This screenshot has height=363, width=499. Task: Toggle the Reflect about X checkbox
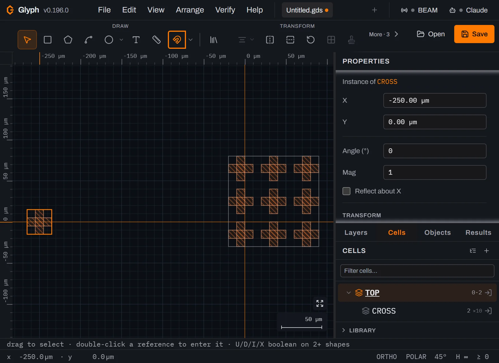[346, 191]
